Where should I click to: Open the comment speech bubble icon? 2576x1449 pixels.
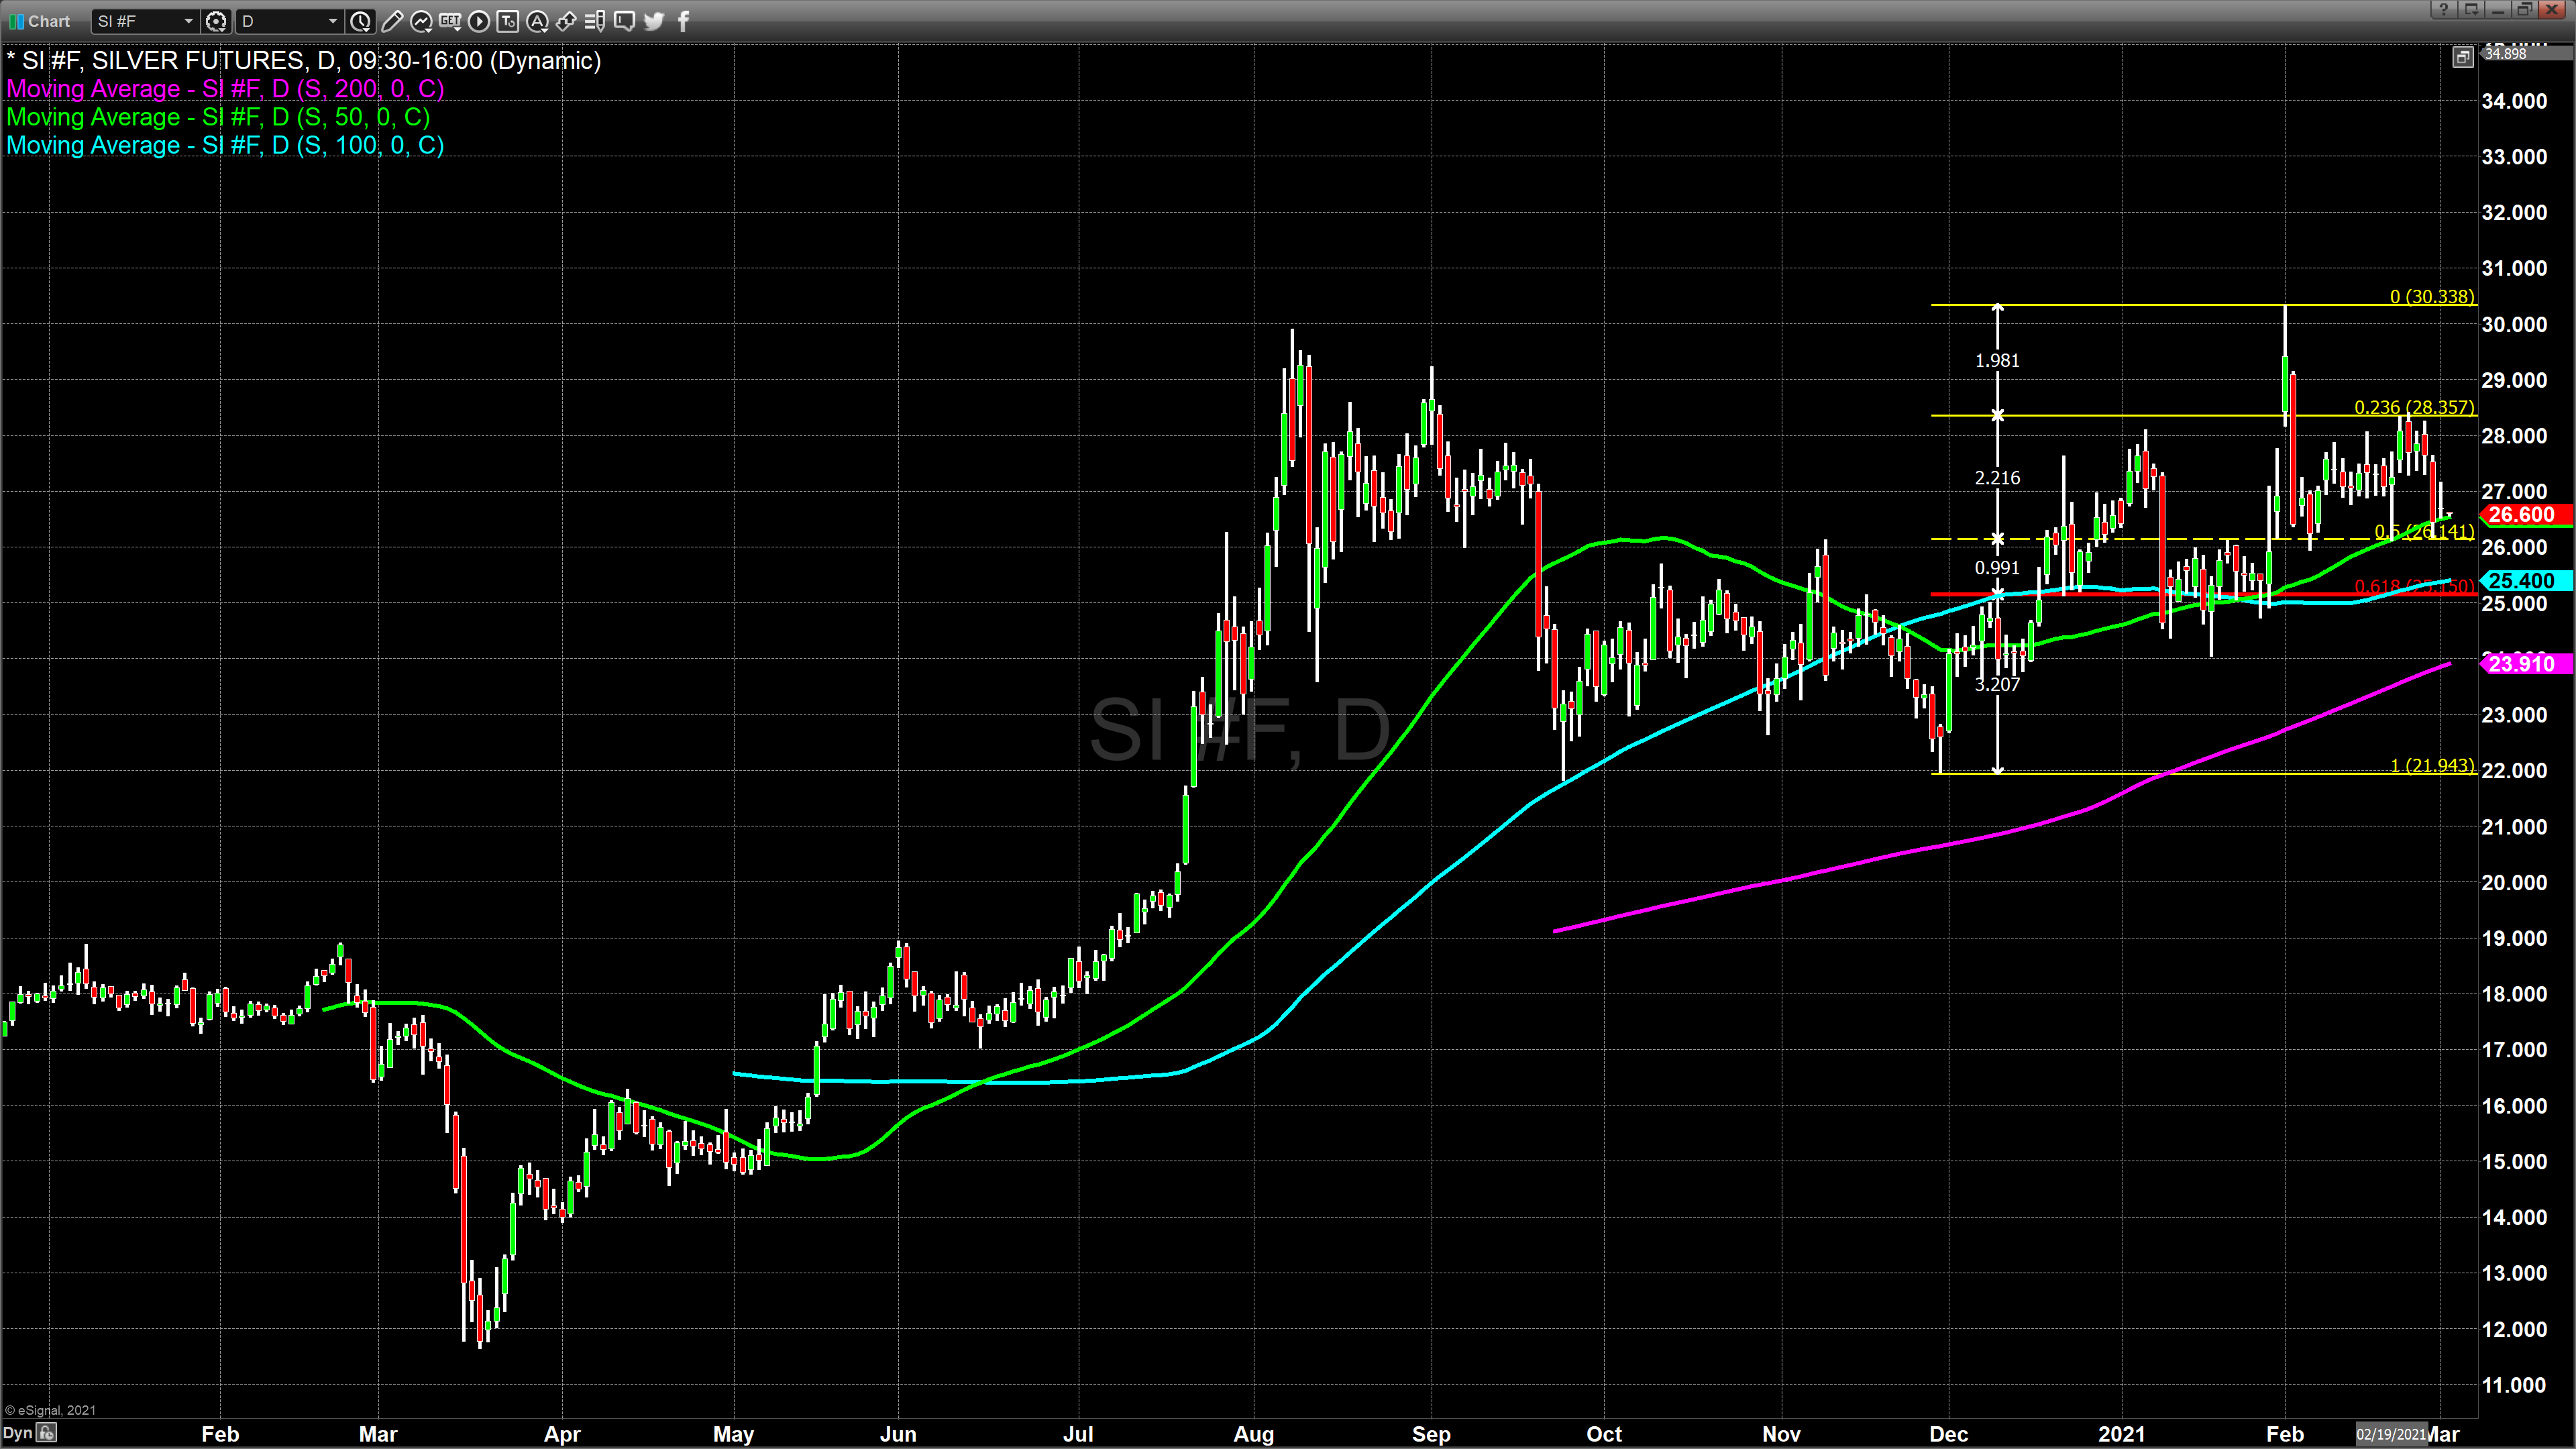pyautogui.click(x=624, y=21)
